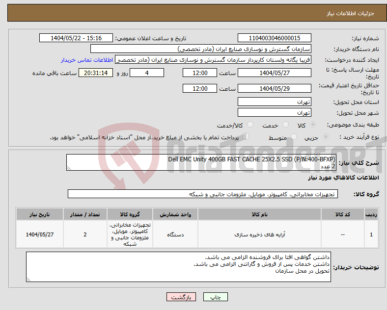Click the request creator field
The image size is (387, 310).
(x=213, y=60)
